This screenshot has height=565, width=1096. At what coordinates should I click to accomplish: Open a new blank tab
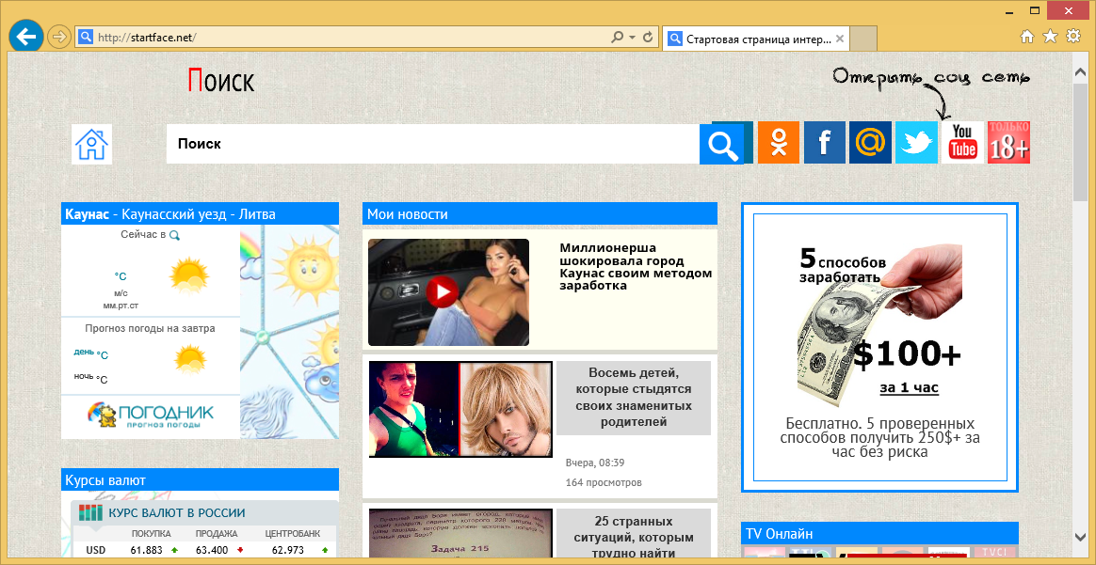tap(864, 39)
